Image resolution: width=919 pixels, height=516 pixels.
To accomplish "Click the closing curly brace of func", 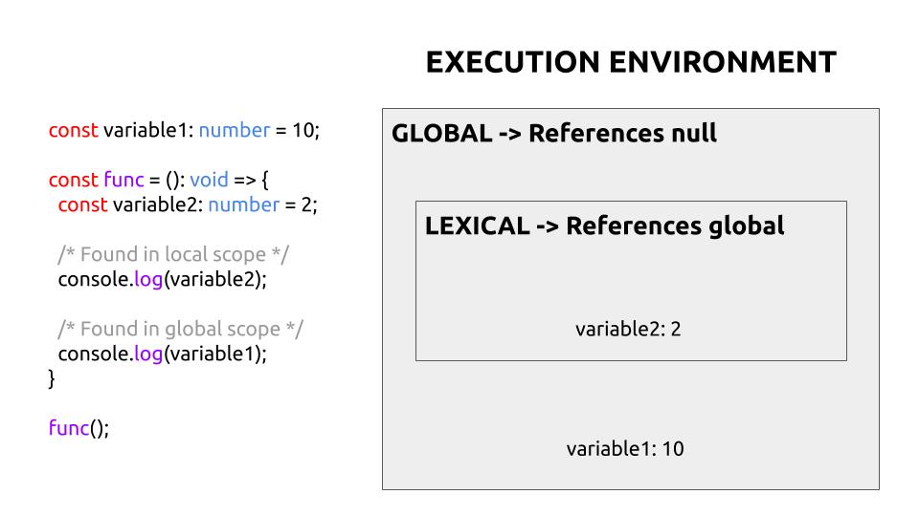I will click(x=53, y=378).
